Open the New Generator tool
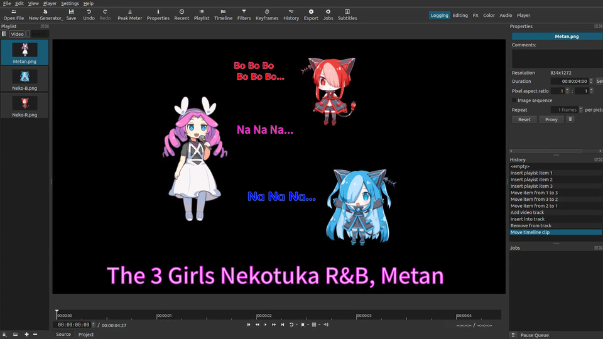The width and height of the screenshot is (603, 339). tap(45, 15)
